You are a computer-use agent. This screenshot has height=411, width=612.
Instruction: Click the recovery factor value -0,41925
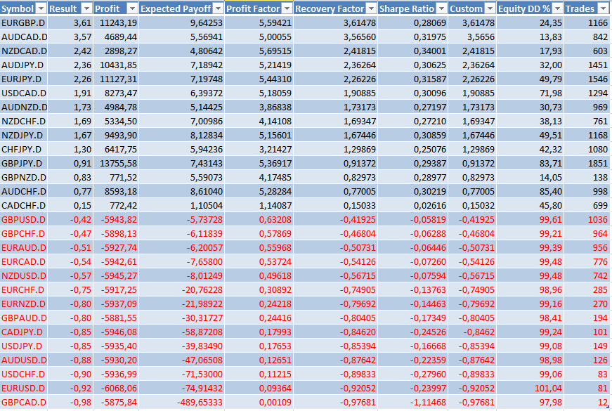pos(358,220)
